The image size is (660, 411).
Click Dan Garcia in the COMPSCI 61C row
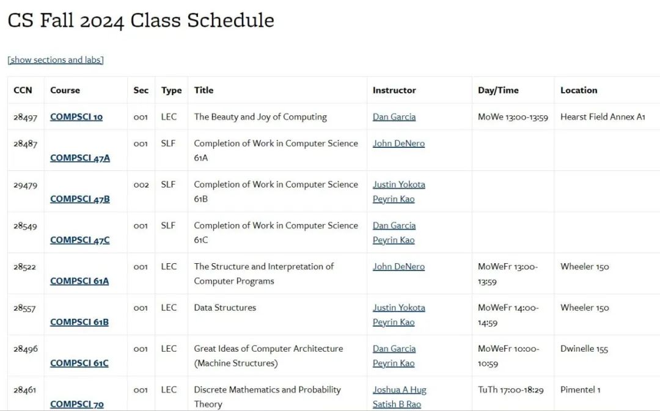(394, 349)
